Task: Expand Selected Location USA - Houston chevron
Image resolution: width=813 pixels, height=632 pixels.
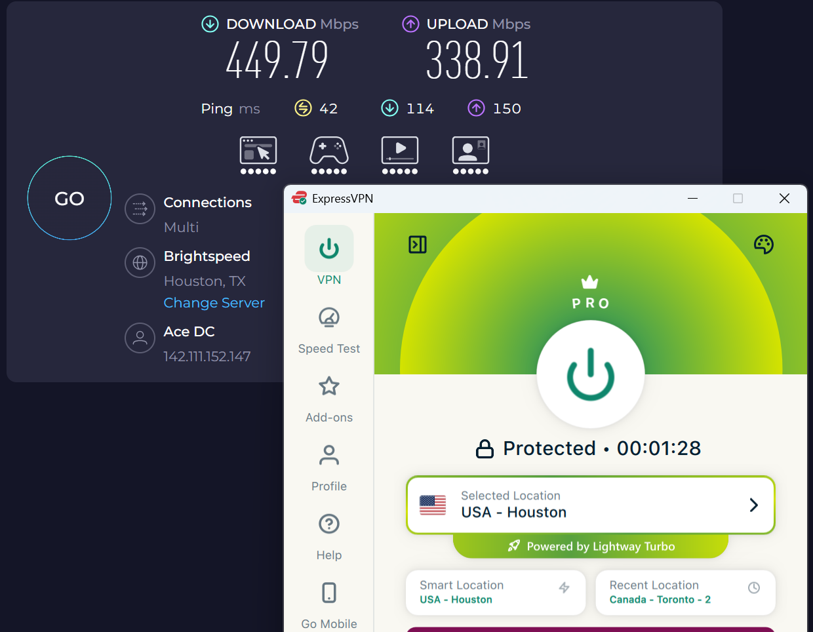Action: coord(754,505)
